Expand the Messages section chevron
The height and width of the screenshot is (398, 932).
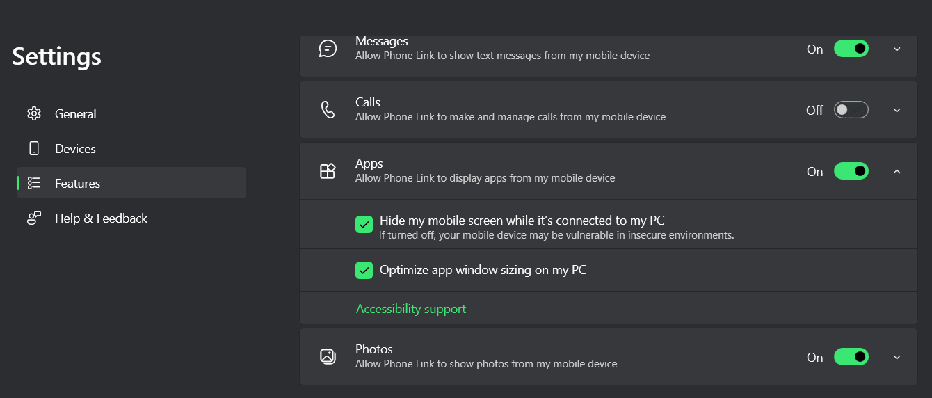point(897,49)
